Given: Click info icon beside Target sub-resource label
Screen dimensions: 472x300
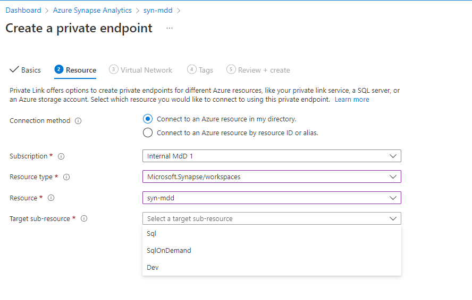Looking at the screenshot, I should click(84, 218).
